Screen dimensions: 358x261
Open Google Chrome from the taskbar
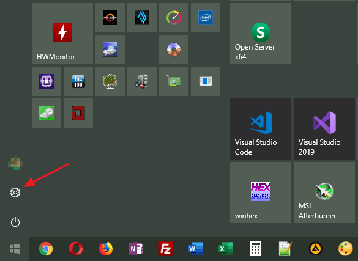[46, 249]
